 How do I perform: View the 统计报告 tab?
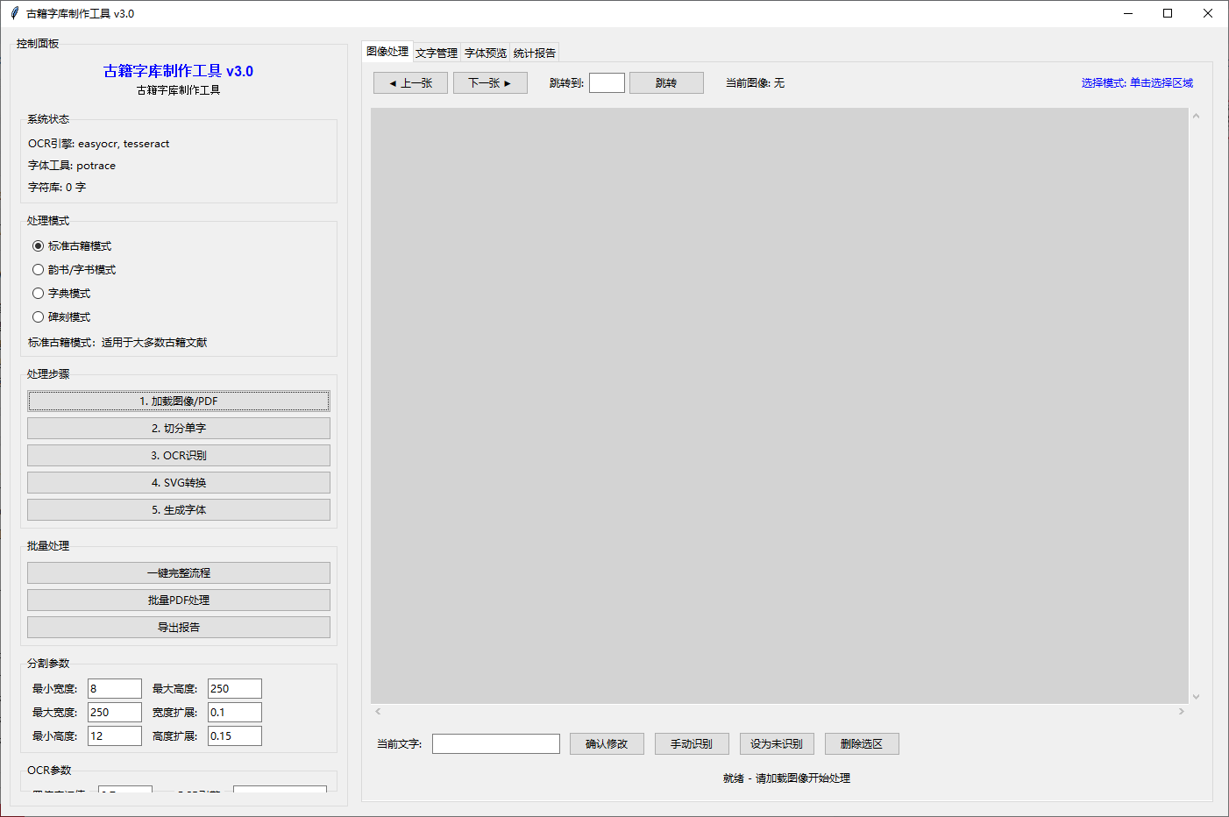(533, 52)
